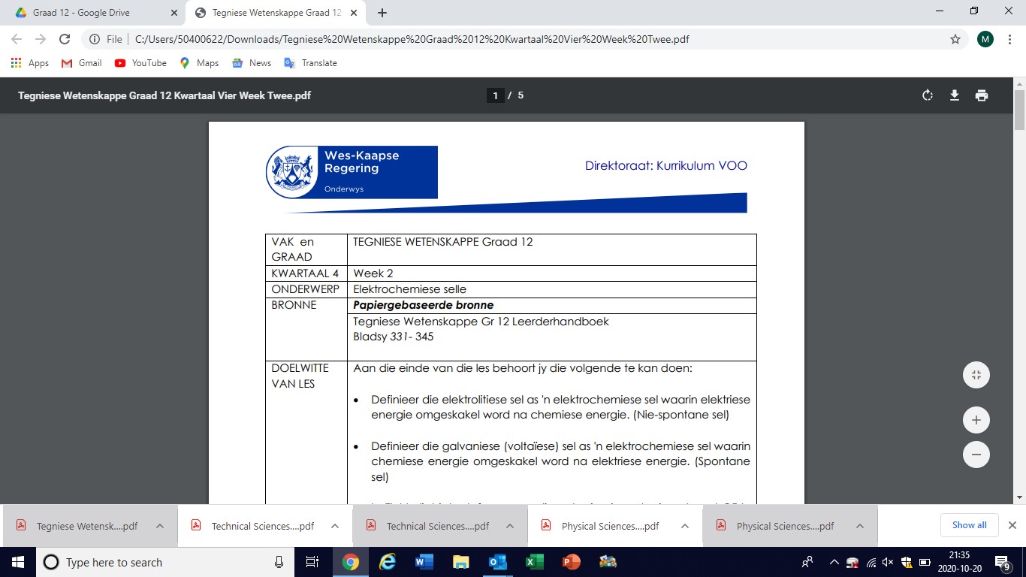The image size is (1026, 577).
Task: View site information icon in address bar
Action: [x=95, y=39]
